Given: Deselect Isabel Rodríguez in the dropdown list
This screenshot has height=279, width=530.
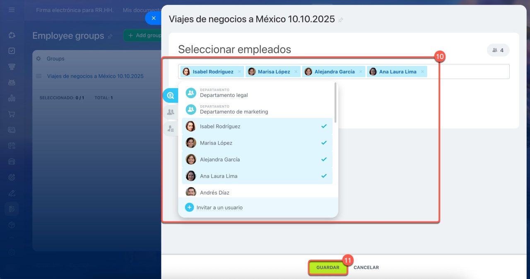Looking at the screenshot, I should [x=257, y=126].
